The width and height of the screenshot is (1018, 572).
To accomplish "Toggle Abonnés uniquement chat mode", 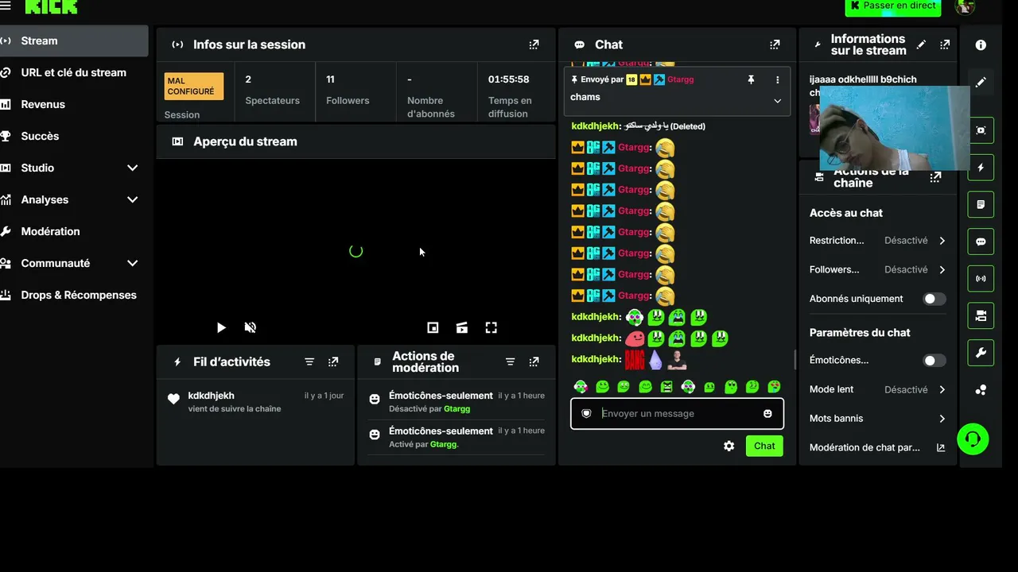I will [934, 299].
